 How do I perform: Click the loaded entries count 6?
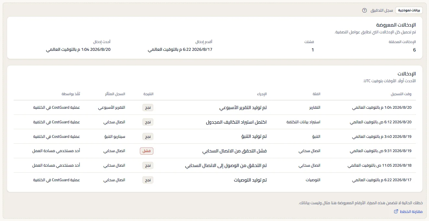point(414,50)
